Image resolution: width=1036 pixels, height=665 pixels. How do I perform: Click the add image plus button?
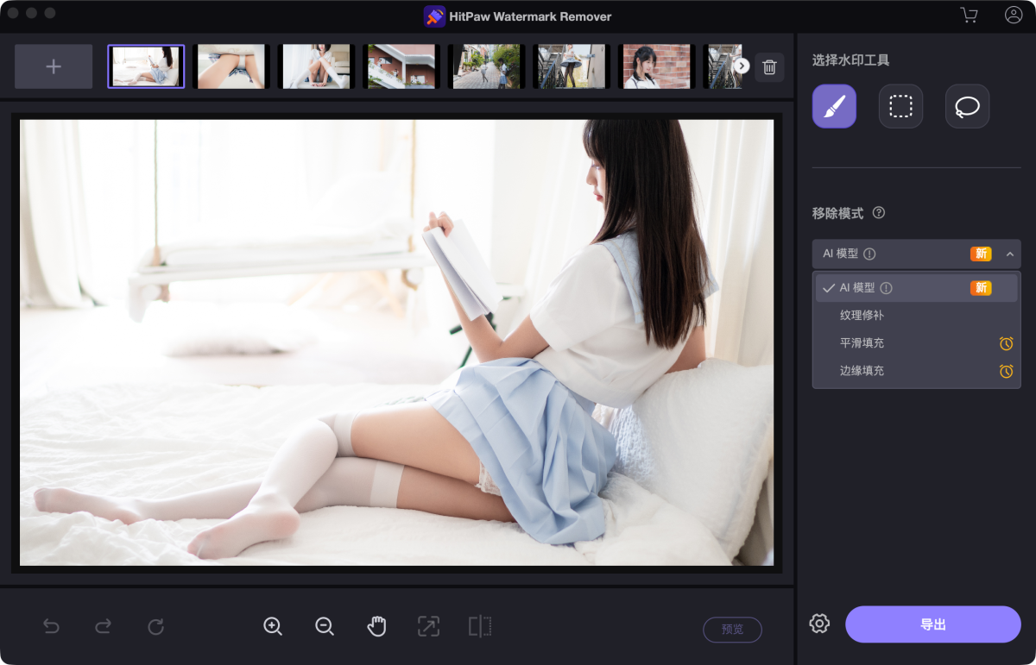[x=54, y=66]
